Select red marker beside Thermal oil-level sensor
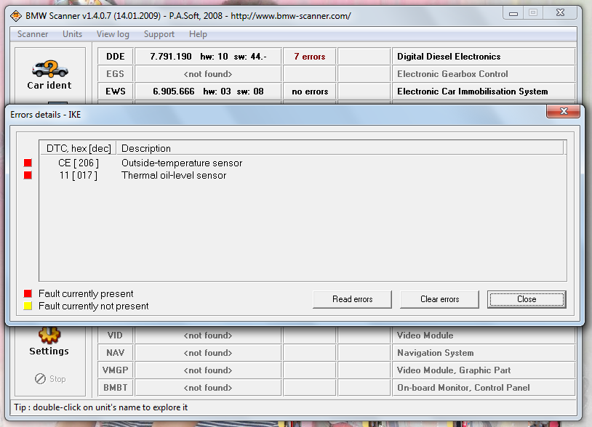 pyautogui.click(x=28, y=175)
